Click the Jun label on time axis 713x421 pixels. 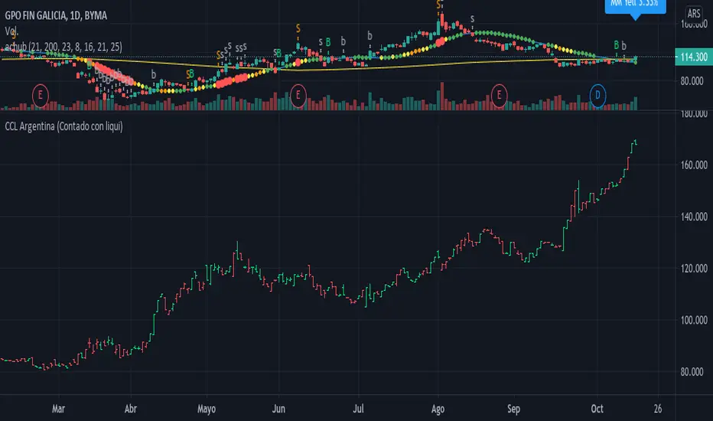tap(278, 409)
